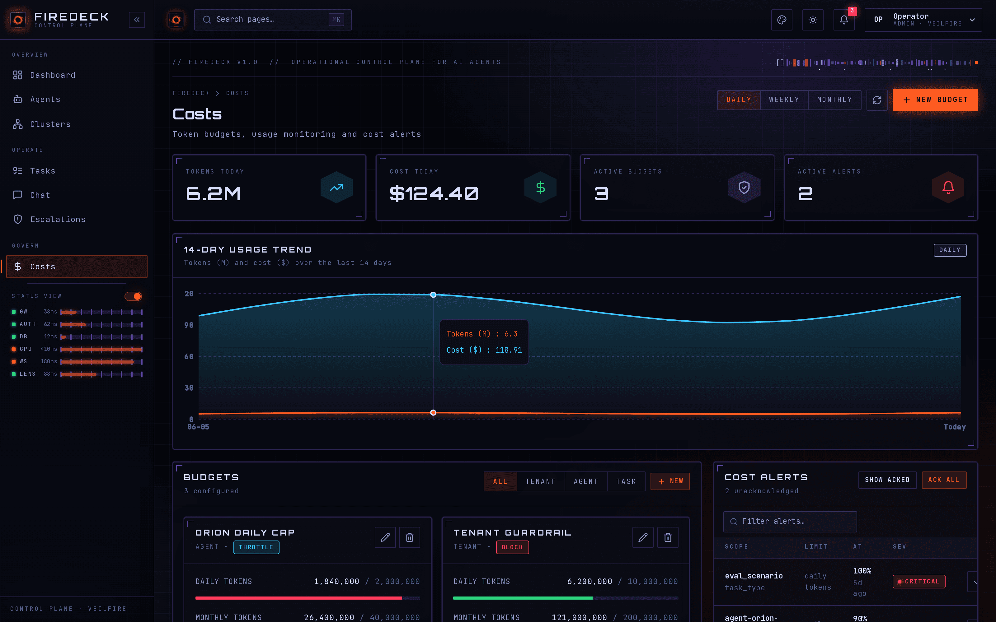Create a budget with New Budget button
The width and height of the screenshot is (996, 622).
(x=935, y=100)
